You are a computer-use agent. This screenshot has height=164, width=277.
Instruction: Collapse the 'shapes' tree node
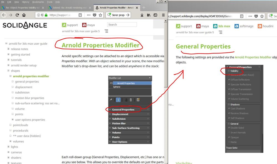click(8, 70)
